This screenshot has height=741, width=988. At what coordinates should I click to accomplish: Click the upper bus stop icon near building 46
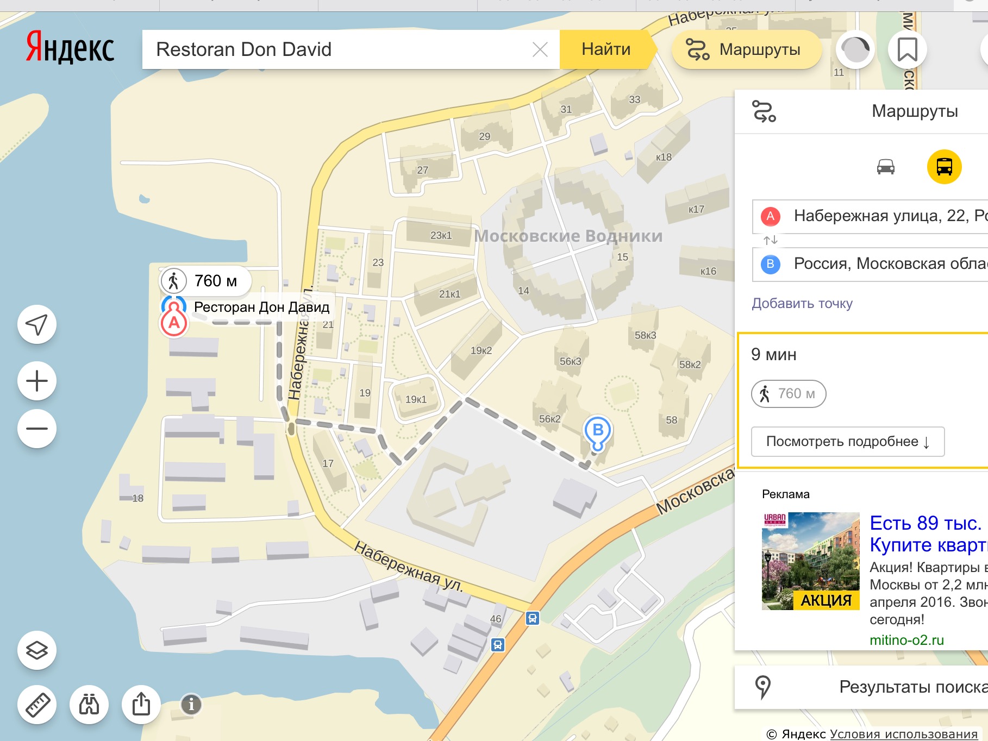(533, 618)
